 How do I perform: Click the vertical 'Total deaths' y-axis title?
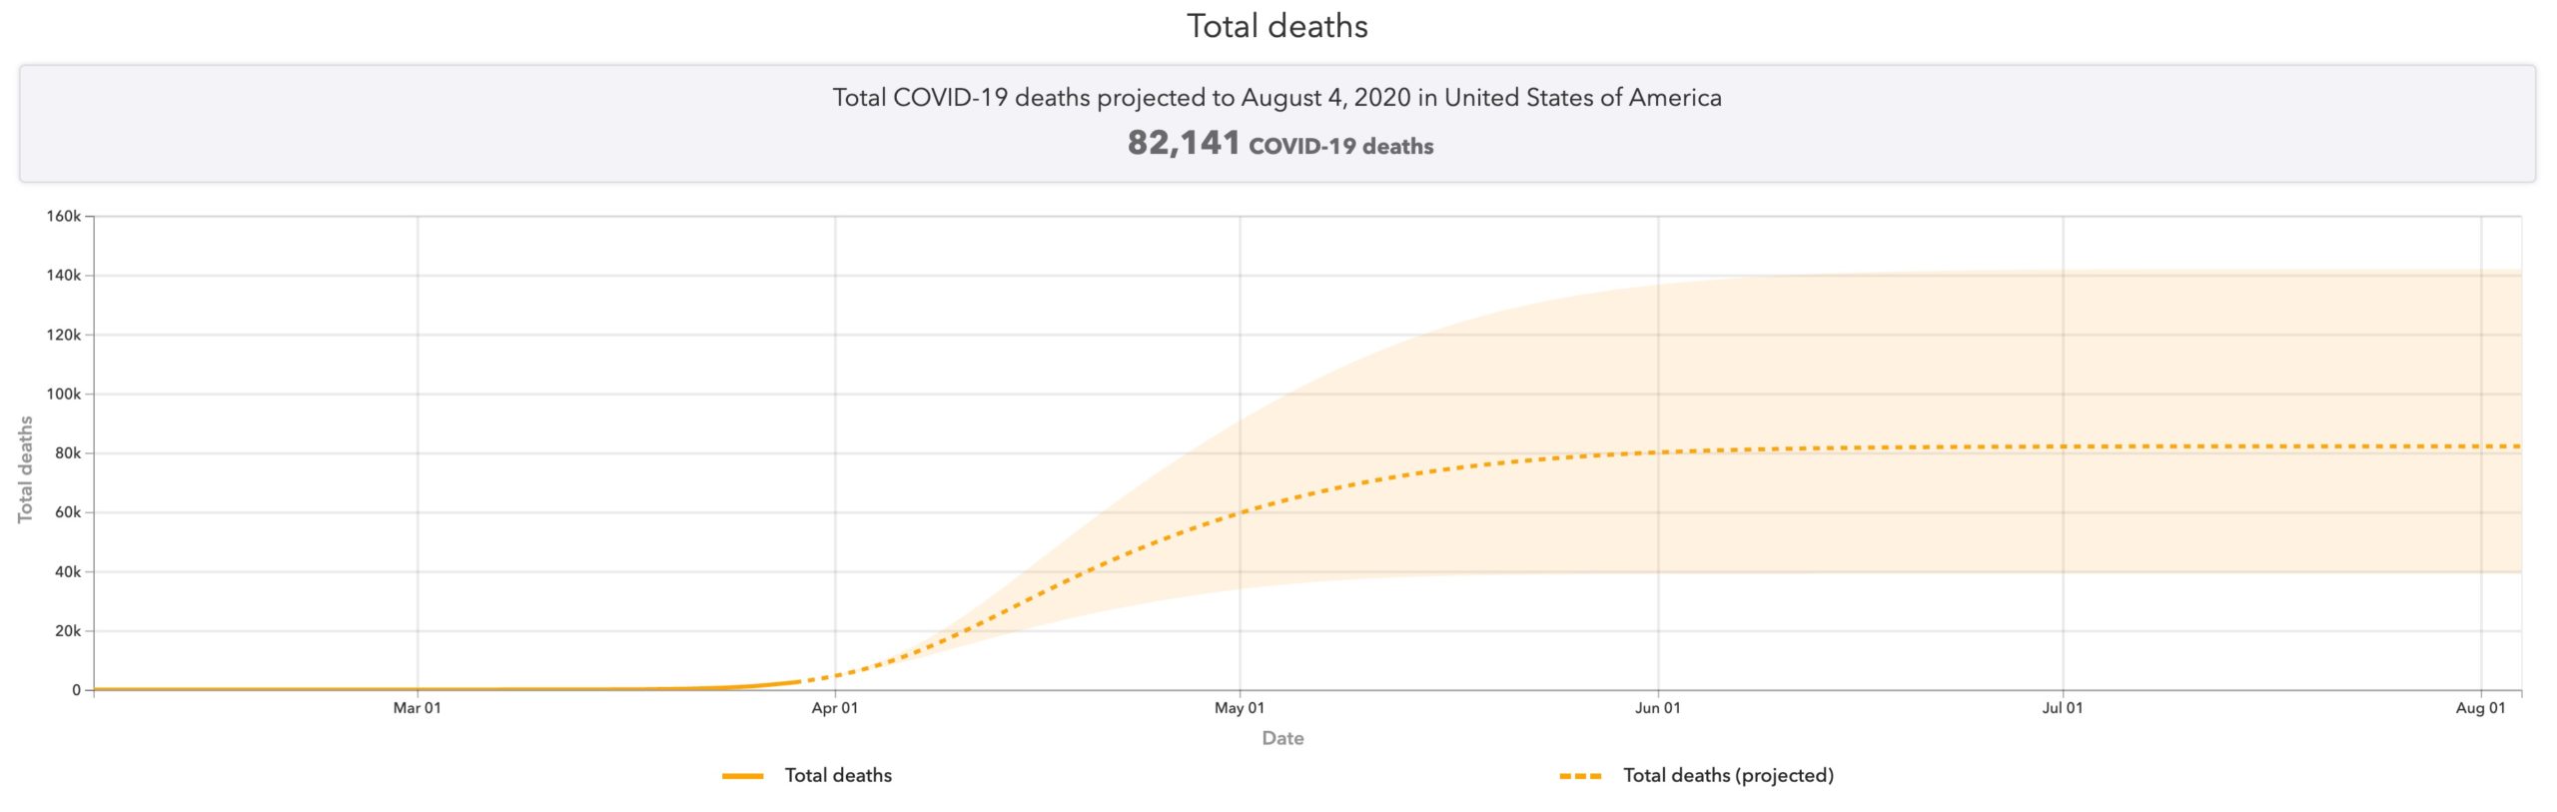26,469
